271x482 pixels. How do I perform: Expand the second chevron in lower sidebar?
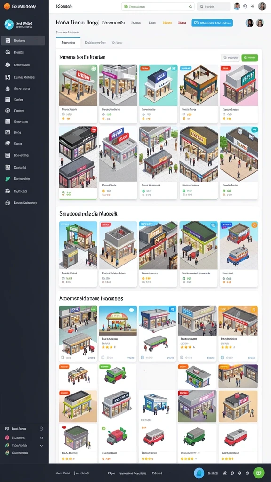click(41, 445)
